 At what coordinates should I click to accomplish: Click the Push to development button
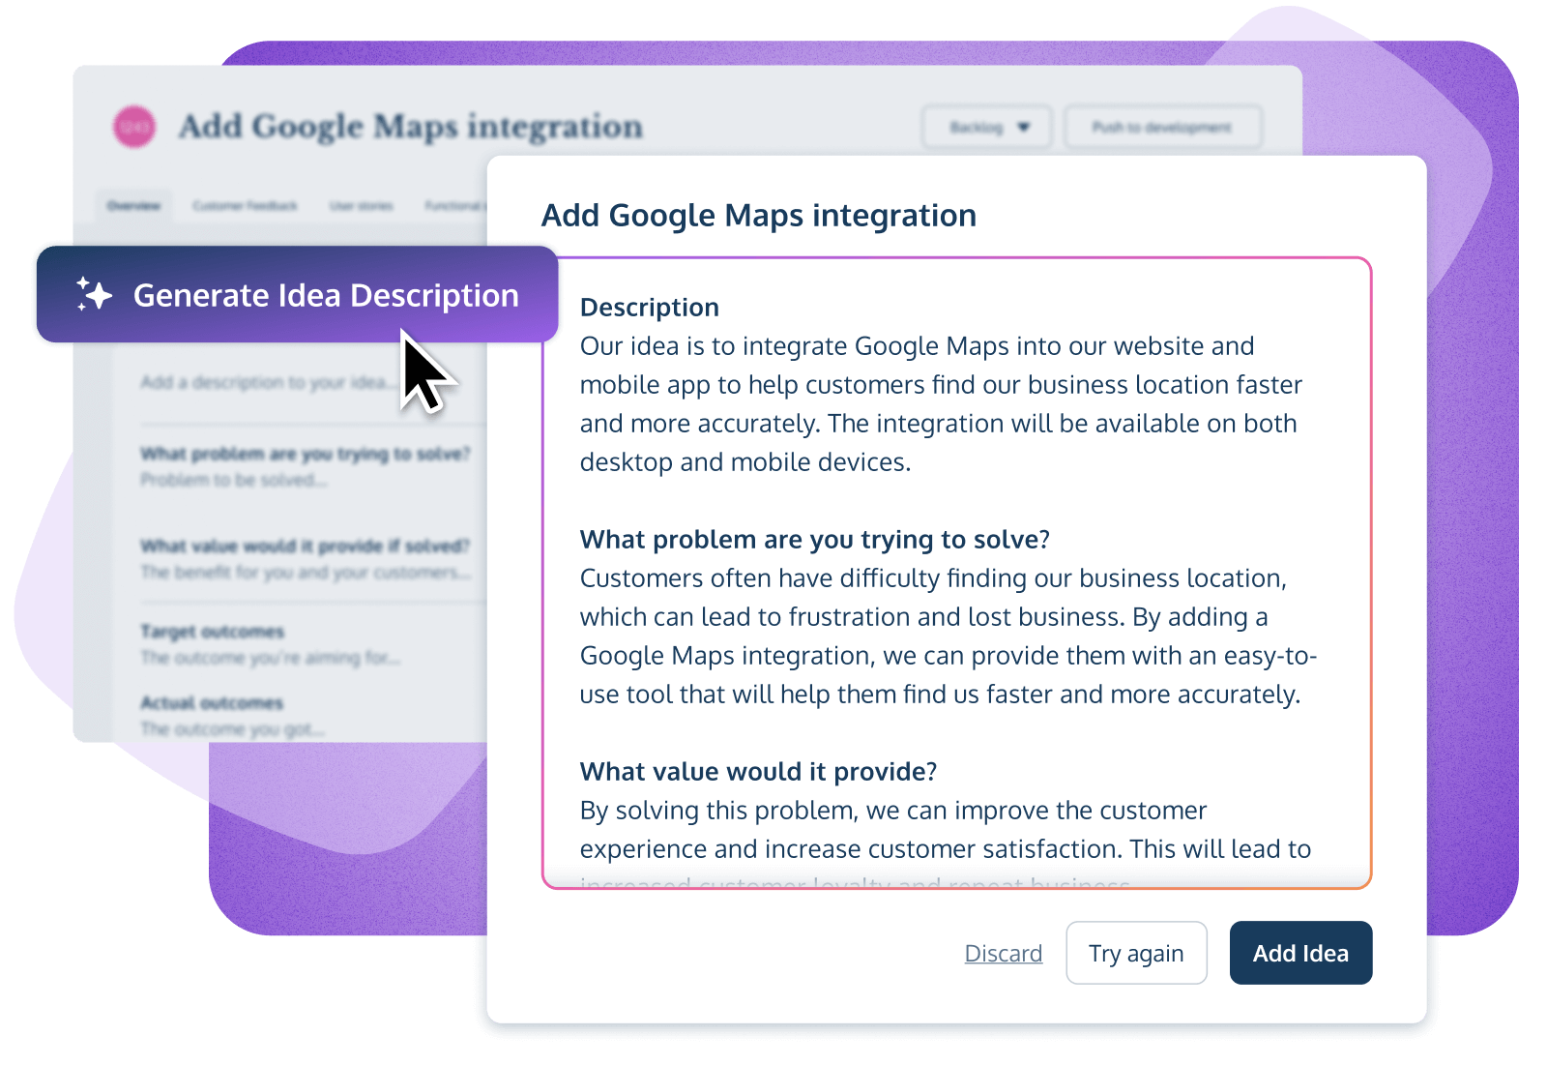[x=1162, y=127]
